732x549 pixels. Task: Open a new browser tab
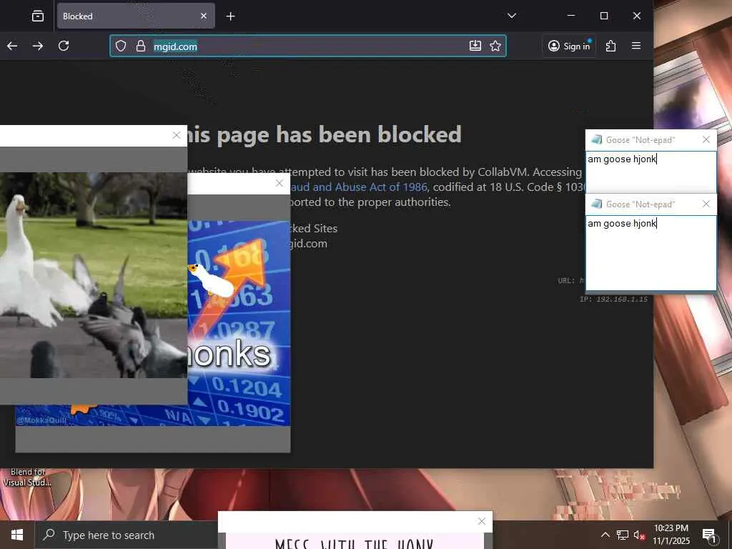[230, 16]
